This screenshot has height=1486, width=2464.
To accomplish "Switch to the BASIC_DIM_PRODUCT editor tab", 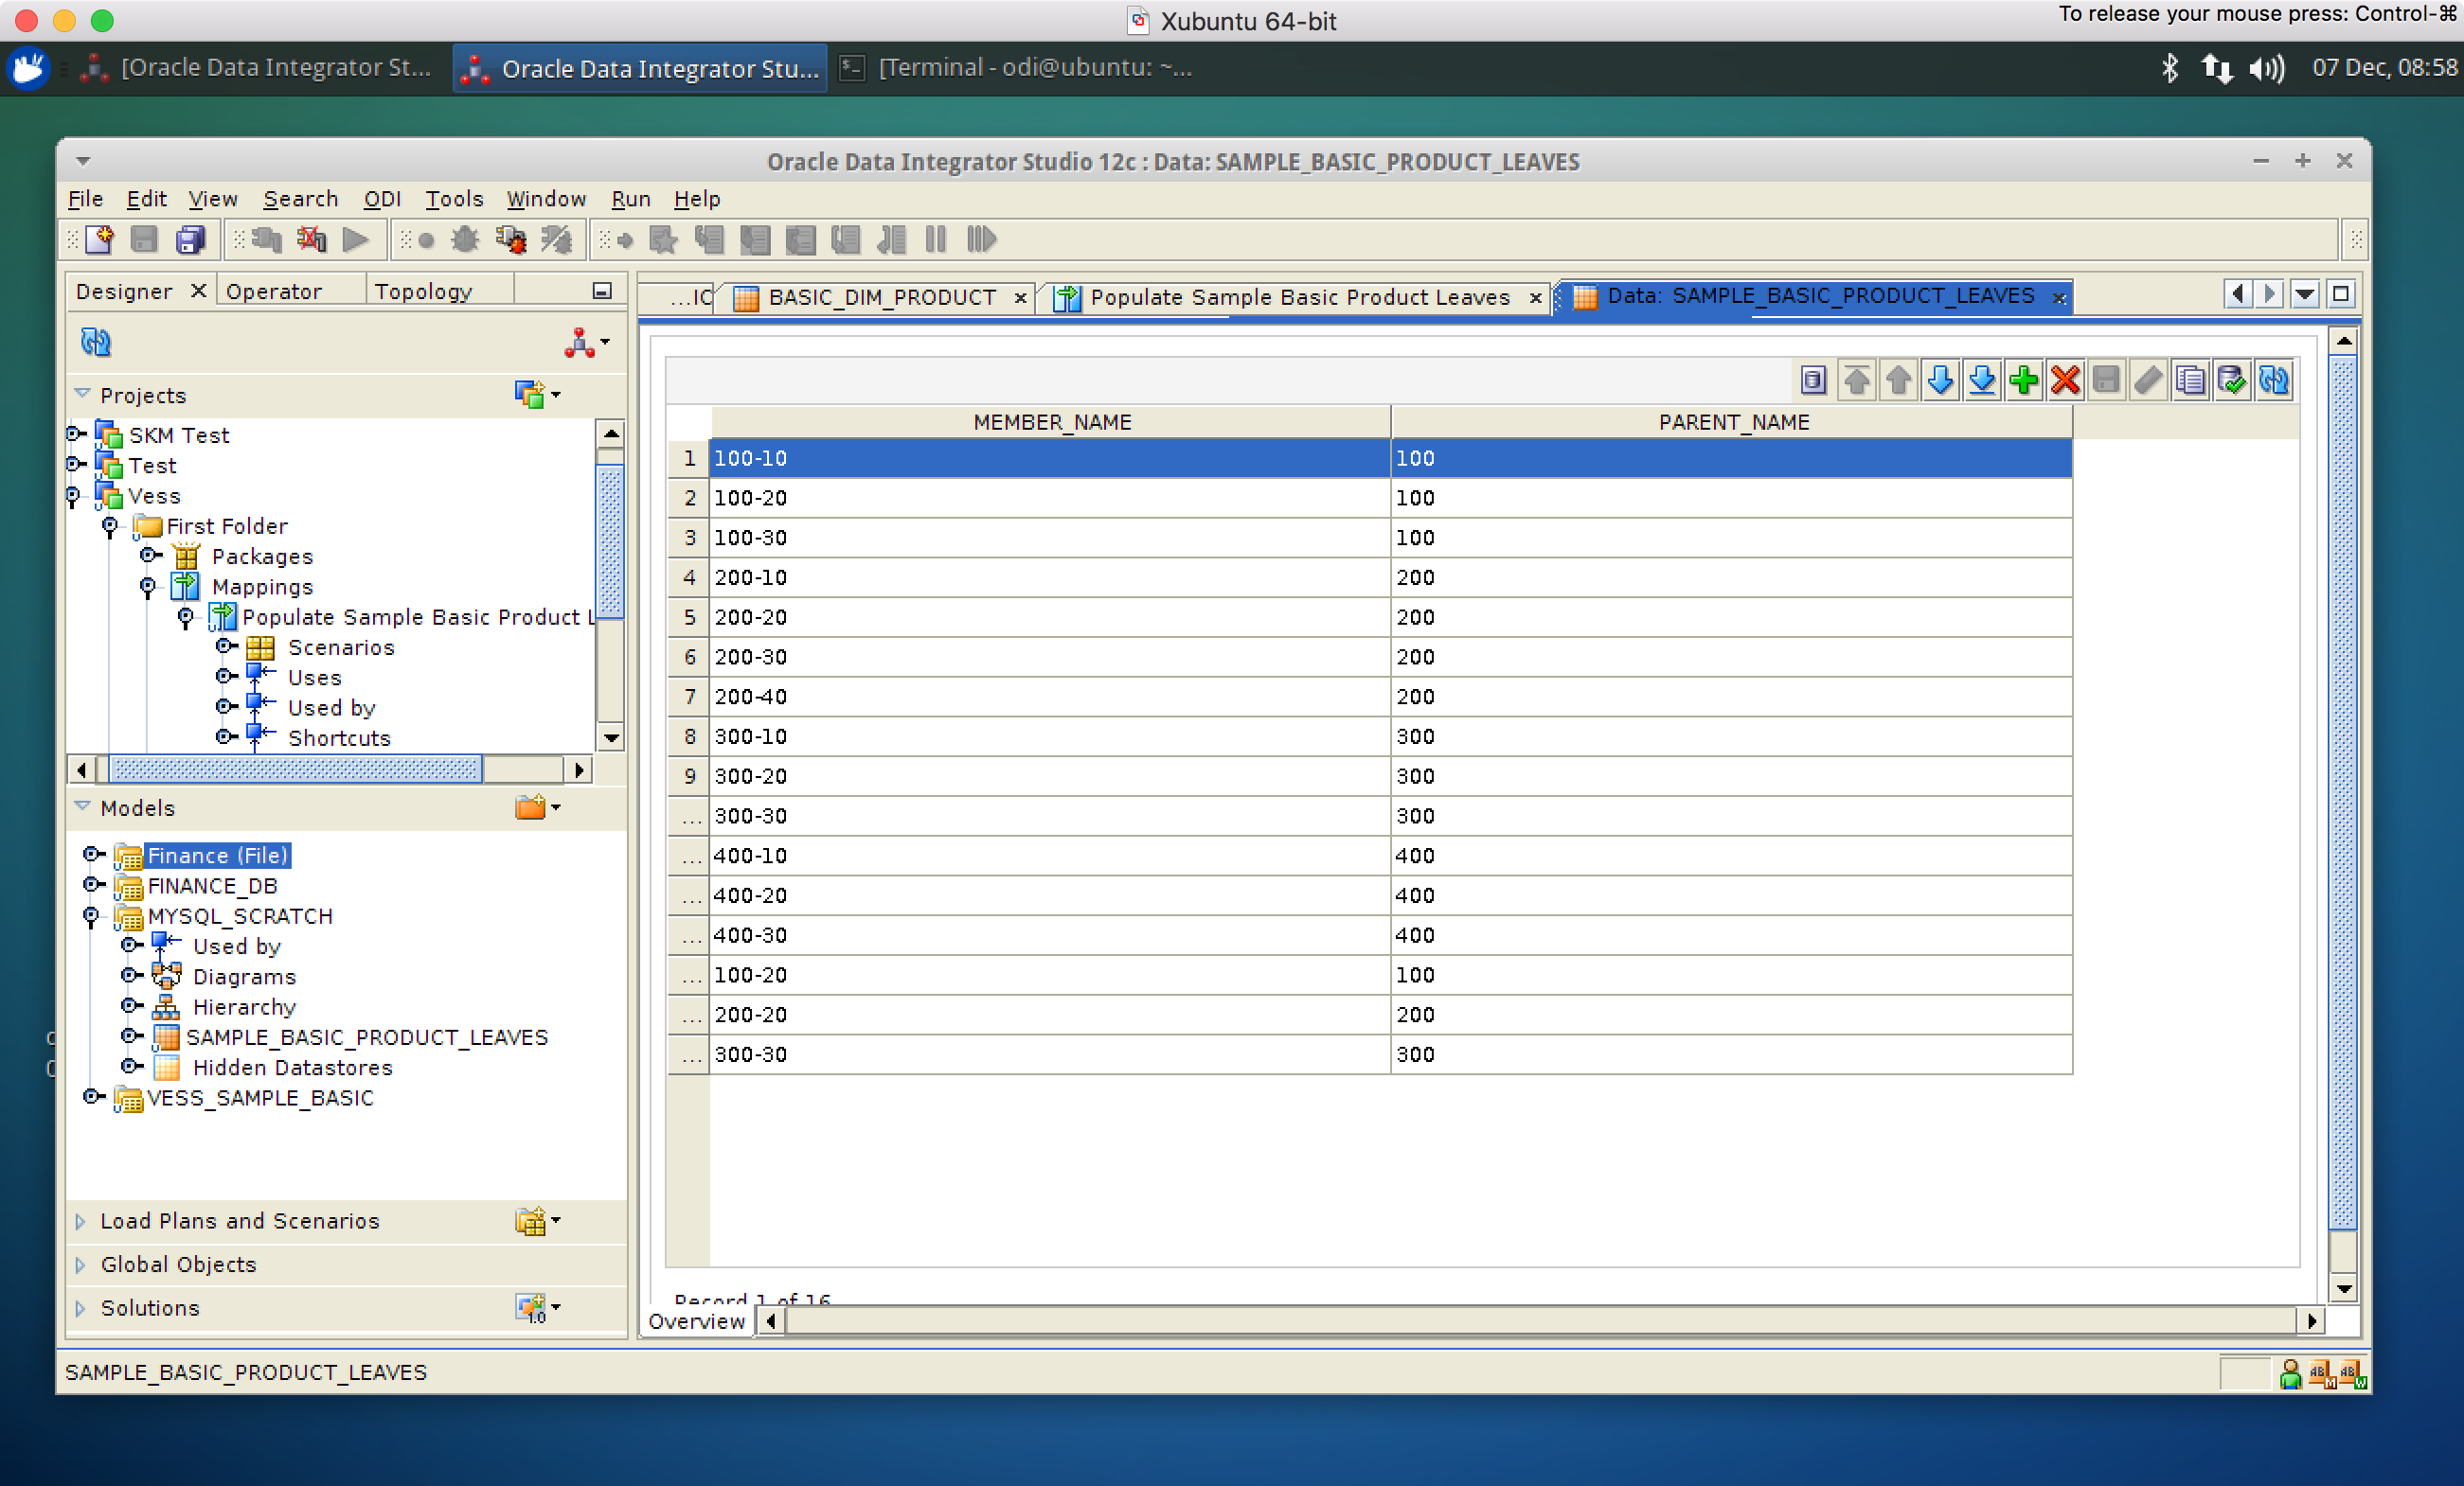I will 880,298.
